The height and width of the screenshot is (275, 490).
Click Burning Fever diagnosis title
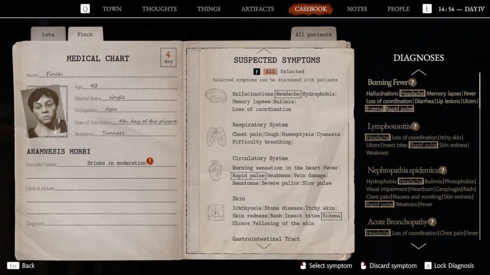click(x=388, y=82)
